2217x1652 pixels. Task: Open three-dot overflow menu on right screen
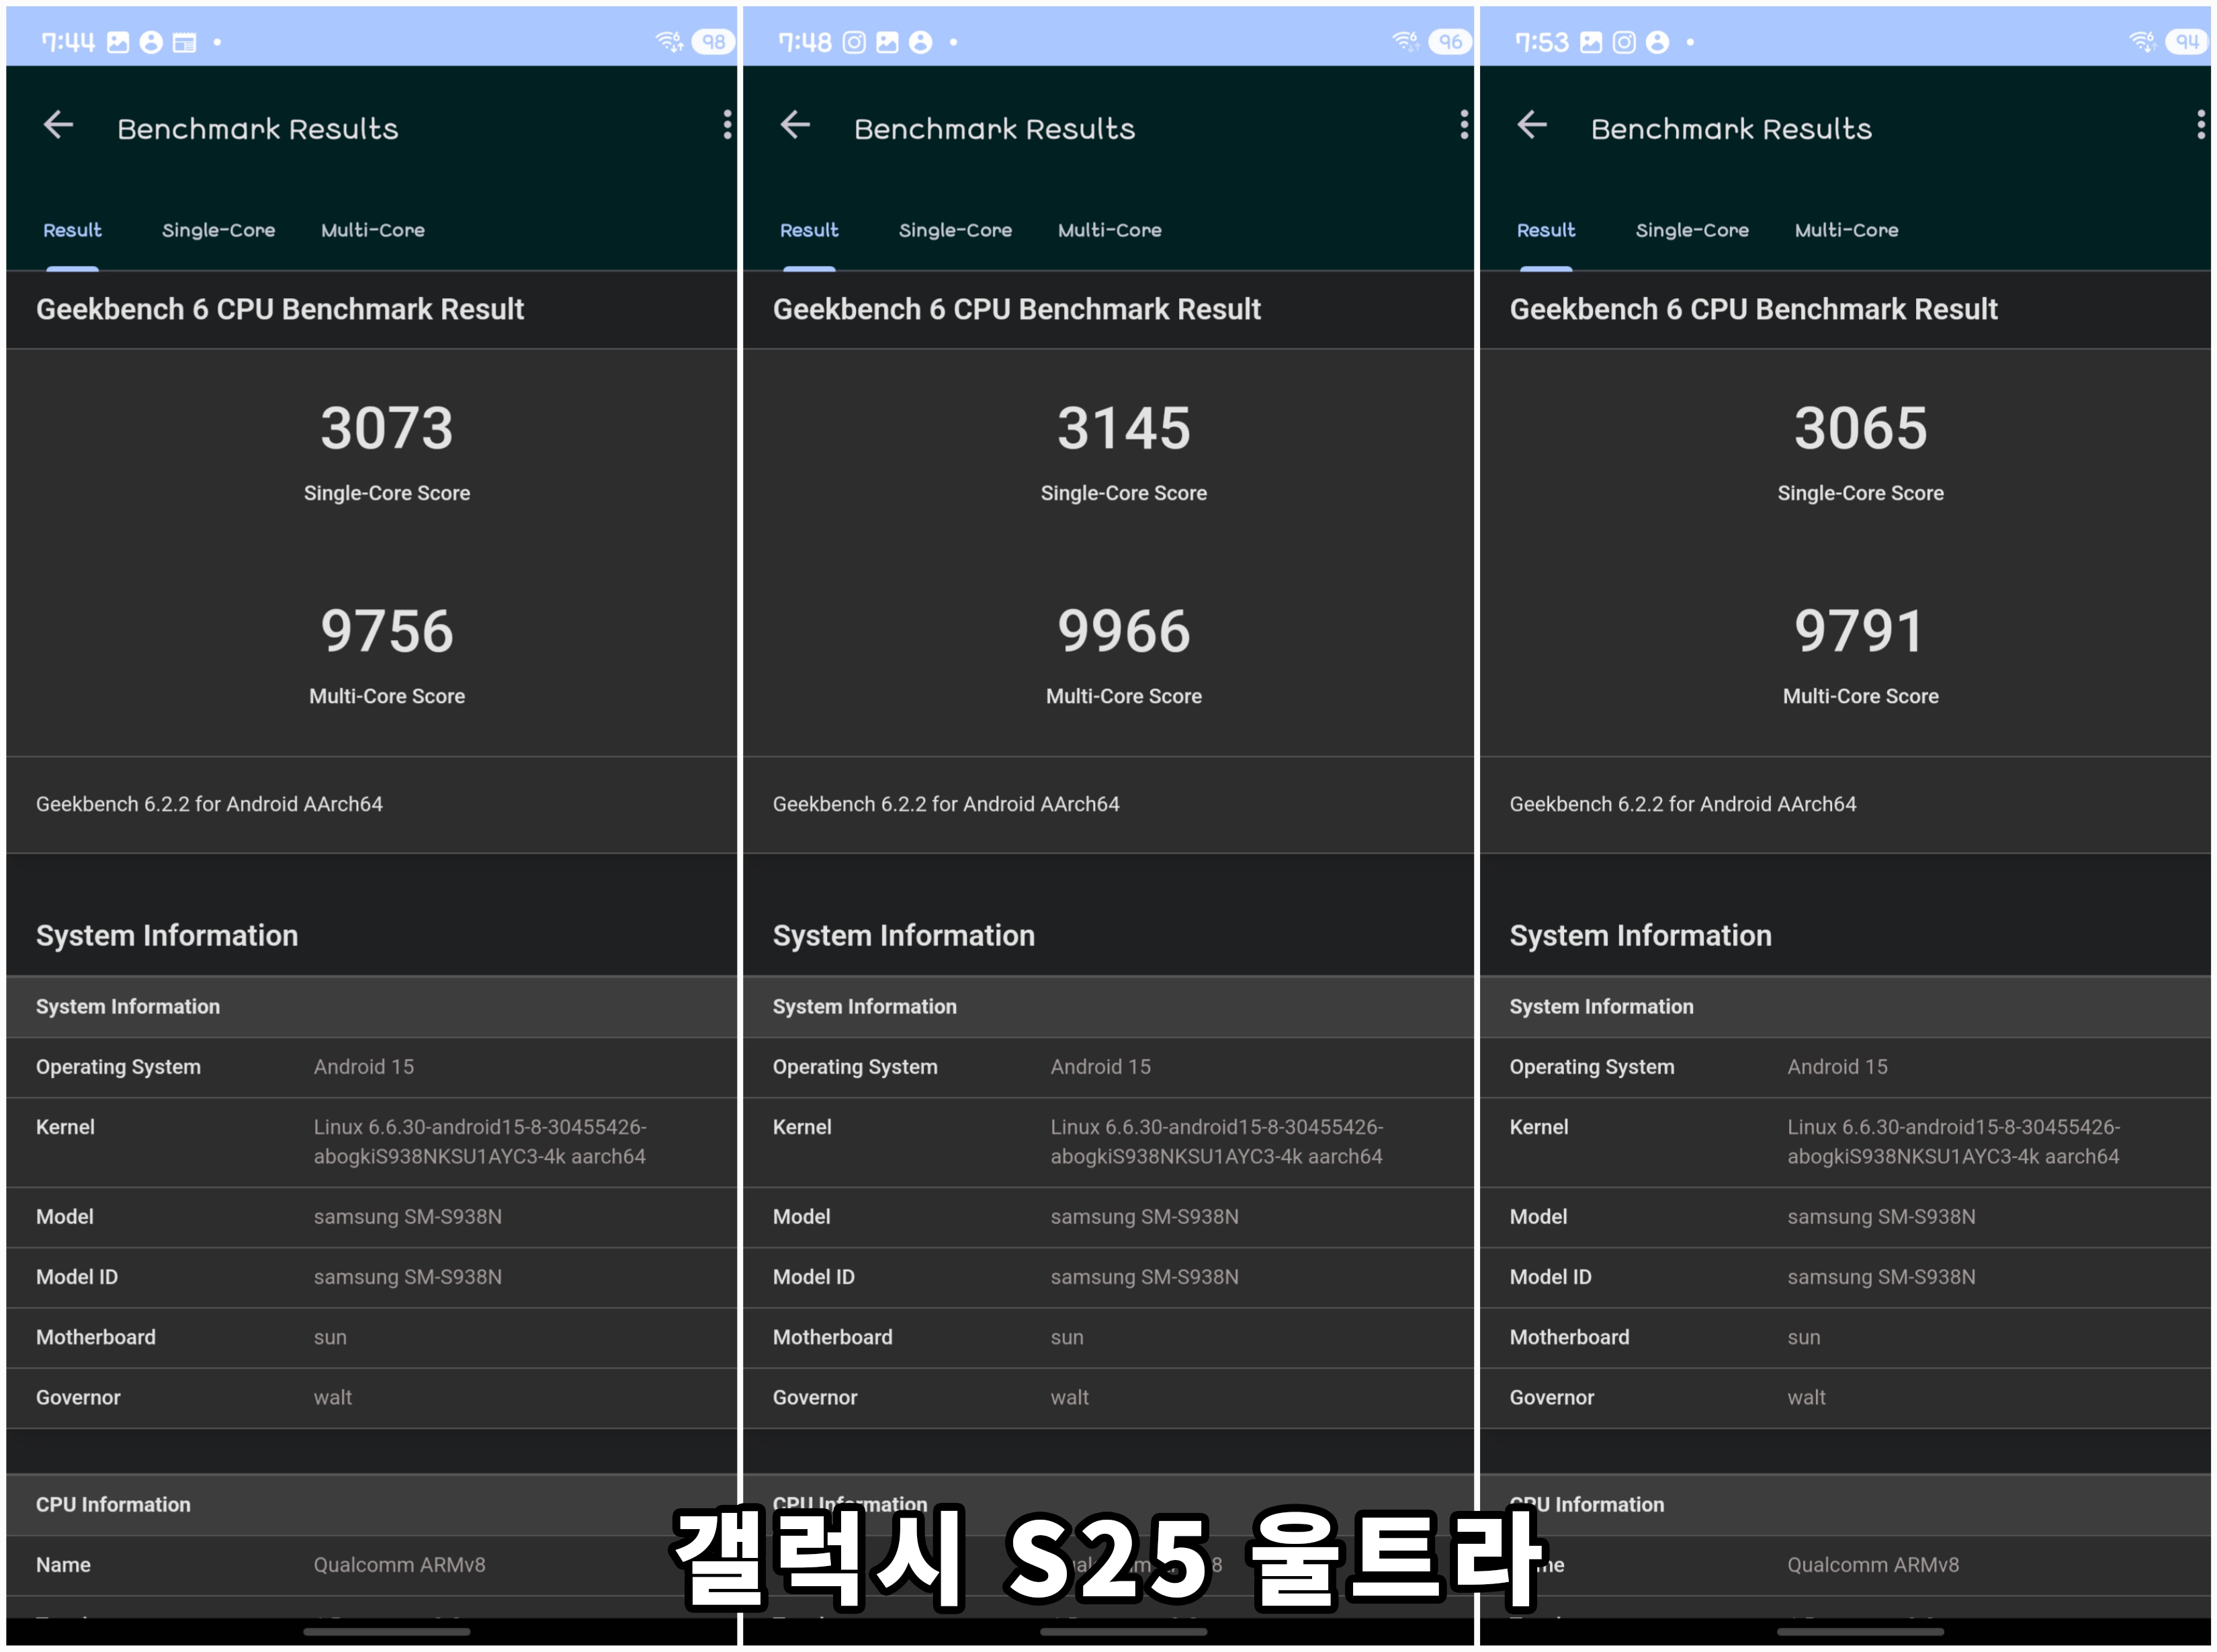tap(2200, 125)
